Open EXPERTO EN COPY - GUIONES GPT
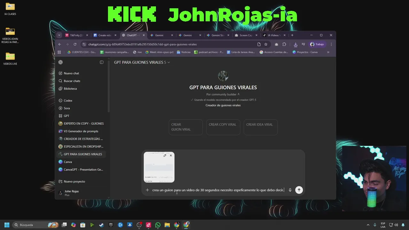Image resolution: width=409 pixels, height=230 pixels. [x=81, y=124]
